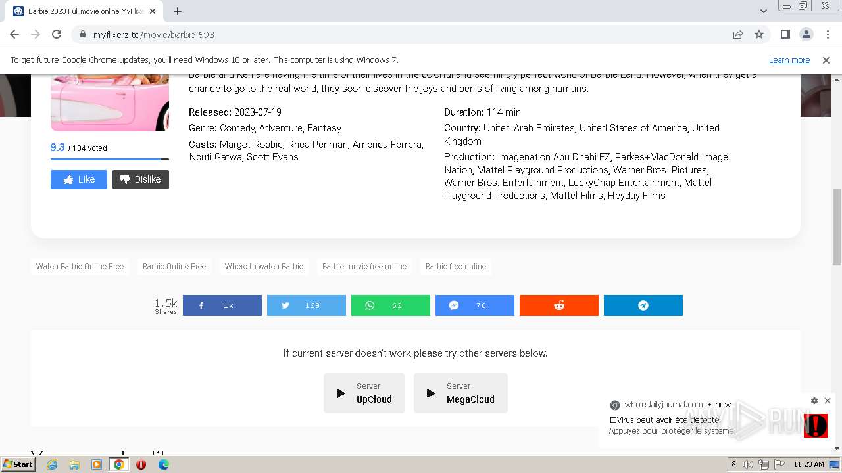Close the Barbie 2023 tab
This screenshot has height=473, width=842.
[x=153, y=11]
